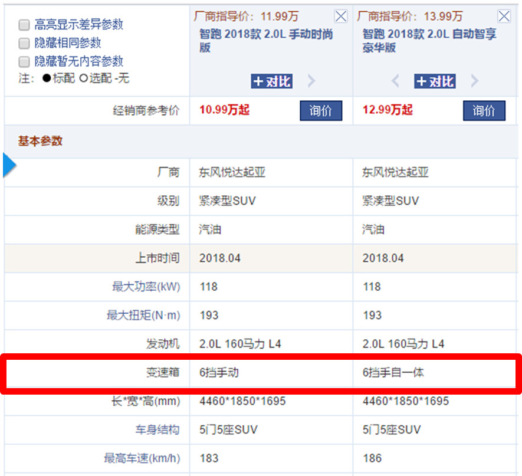Toggle 隐藏相同参数 checkbox

[24, 43]
